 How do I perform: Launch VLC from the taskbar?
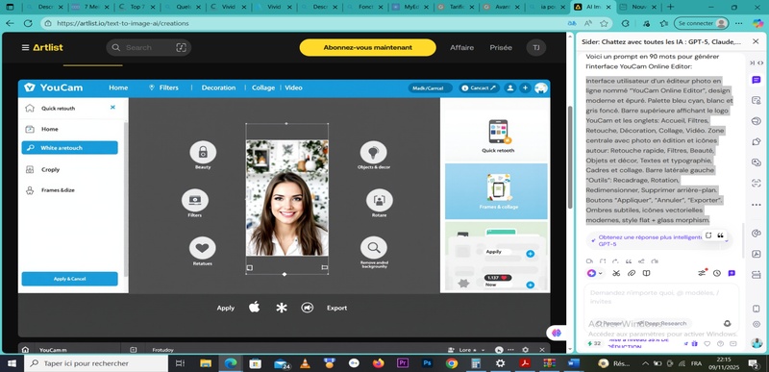pos(305,363)
